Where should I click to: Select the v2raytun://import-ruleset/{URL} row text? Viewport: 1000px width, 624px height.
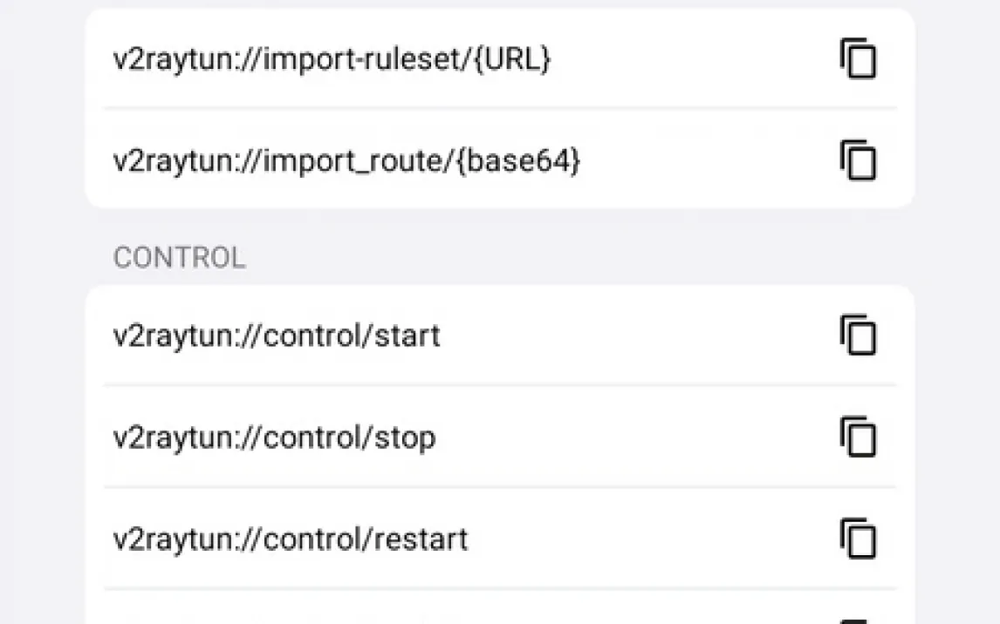coord(332,59)
